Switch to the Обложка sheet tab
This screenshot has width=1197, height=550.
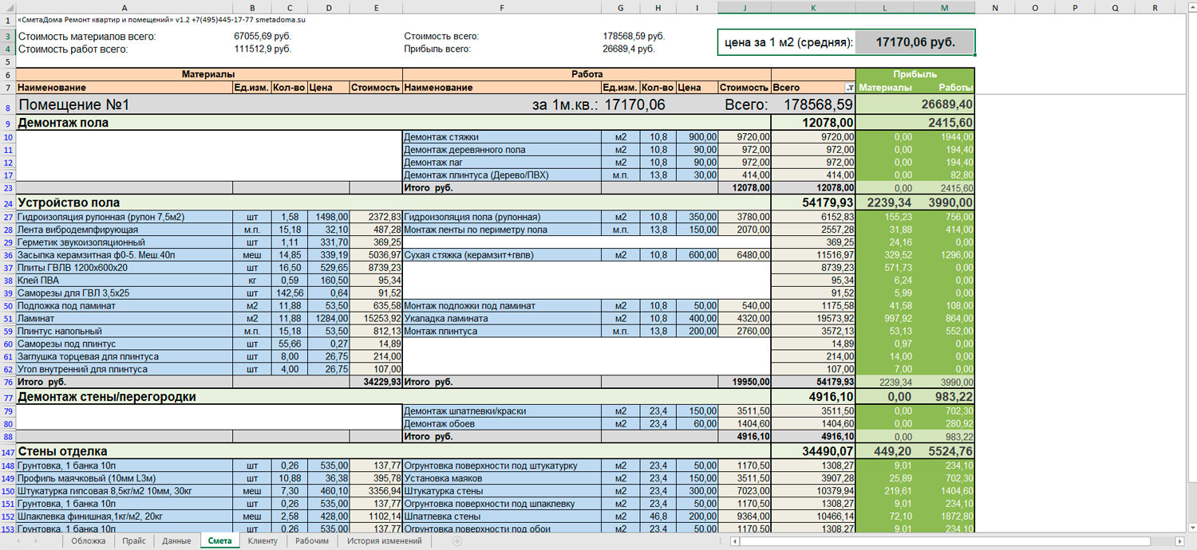click(x=88, y=541)
